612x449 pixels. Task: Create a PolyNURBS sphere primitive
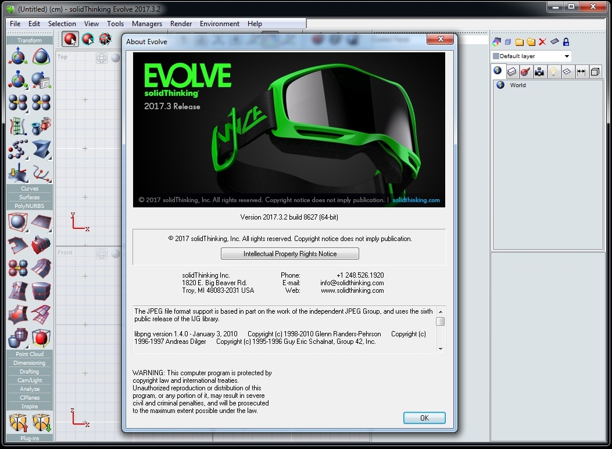18,222
